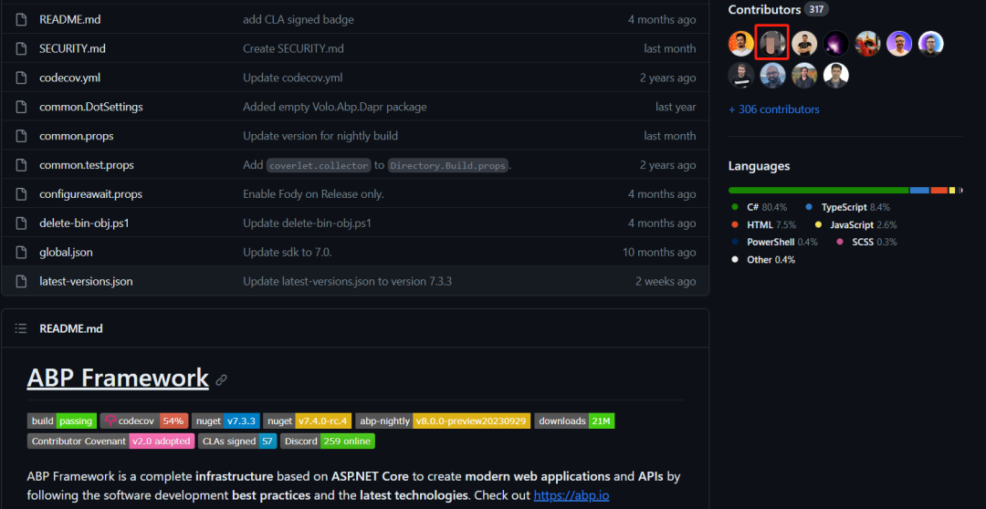
Task: Open the 'Added empty Volo.Abp.Dapr package' commit
Action: click(x=335, y=107)
